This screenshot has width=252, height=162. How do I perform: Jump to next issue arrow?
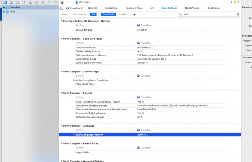(238, 2)
